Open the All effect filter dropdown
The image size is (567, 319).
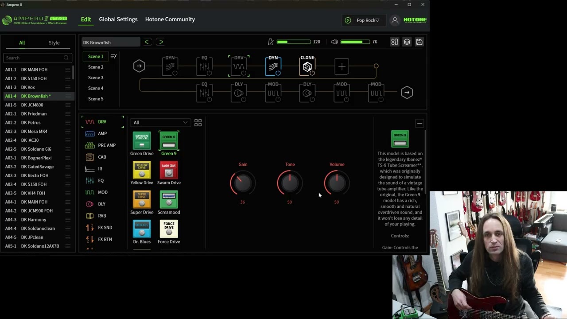point(160,122)
